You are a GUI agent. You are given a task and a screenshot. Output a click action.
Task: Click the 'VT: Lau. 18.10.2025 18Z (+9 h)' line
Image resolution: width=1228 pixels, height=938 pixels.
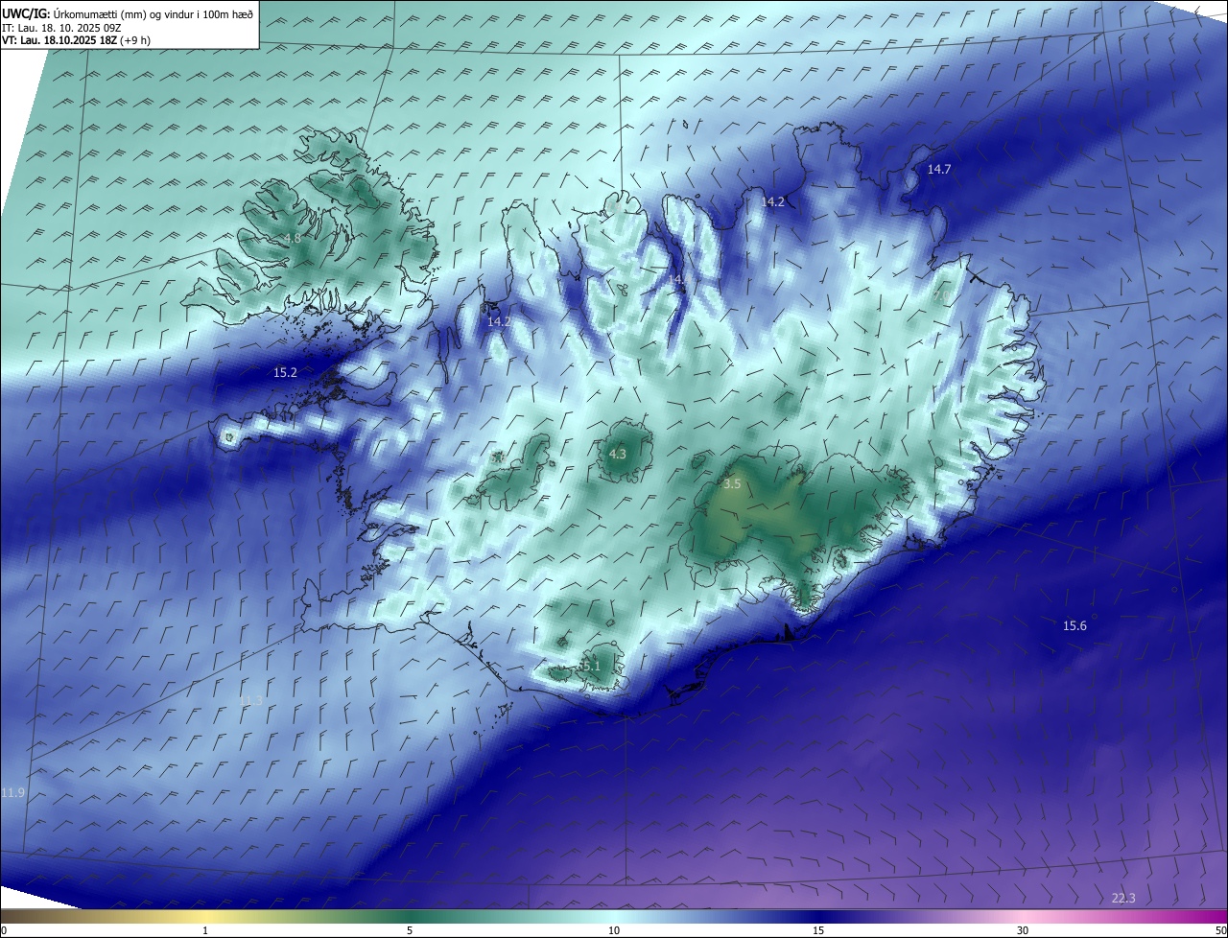(x=76, y=40)
